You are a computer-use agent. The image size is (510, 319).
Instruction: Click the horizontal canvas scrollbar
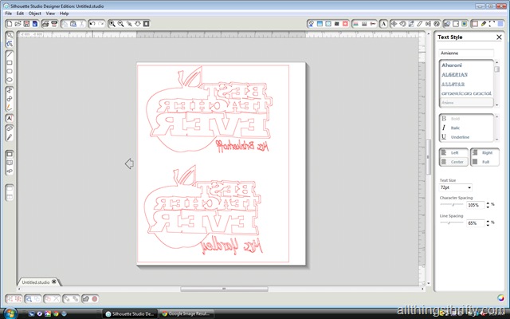pyautogui.click(x=224, y=289)
